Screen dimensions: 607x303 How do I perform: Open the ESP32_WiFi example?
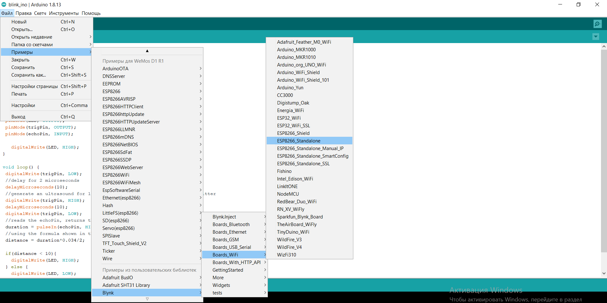point(309,118)
